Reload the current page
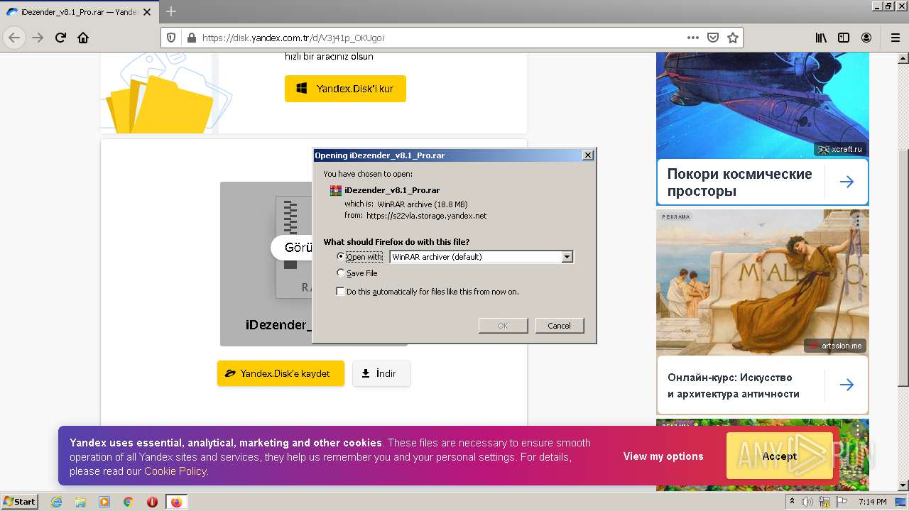This screenshot has height=511, width=909. (60, 38)
